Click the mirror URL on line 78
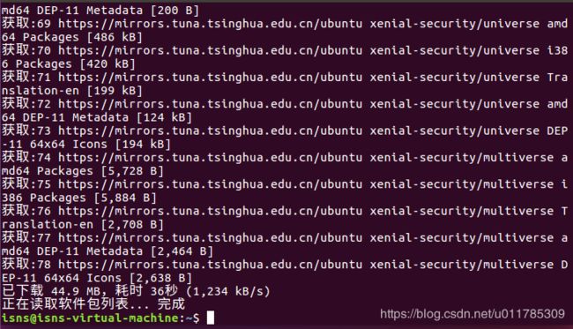 [211, 265]
